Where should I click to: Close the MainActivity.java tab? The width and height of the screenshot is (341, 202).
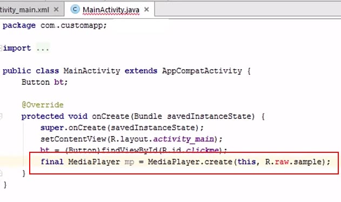click(x=146, y=9)
